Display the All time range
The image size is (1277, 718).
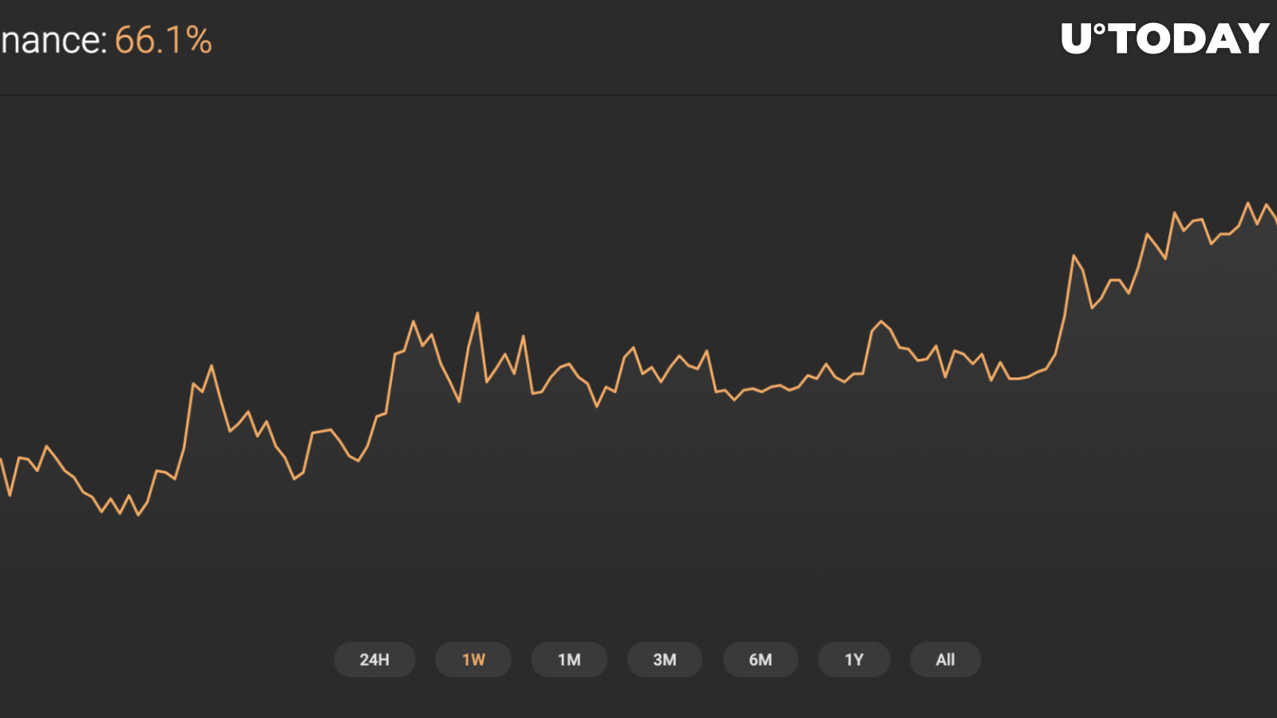coord(945,660)
